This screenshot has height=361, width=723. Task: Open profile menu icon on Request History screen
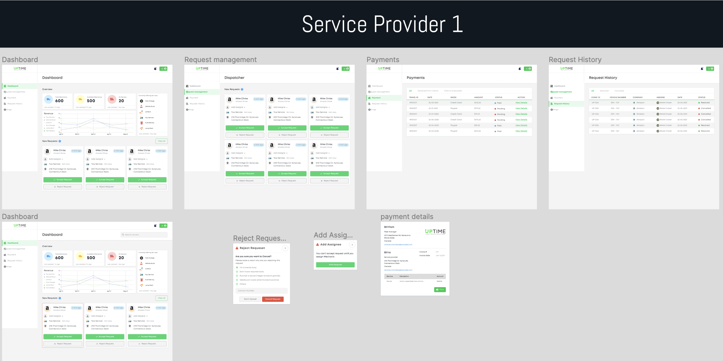(710, 69)
